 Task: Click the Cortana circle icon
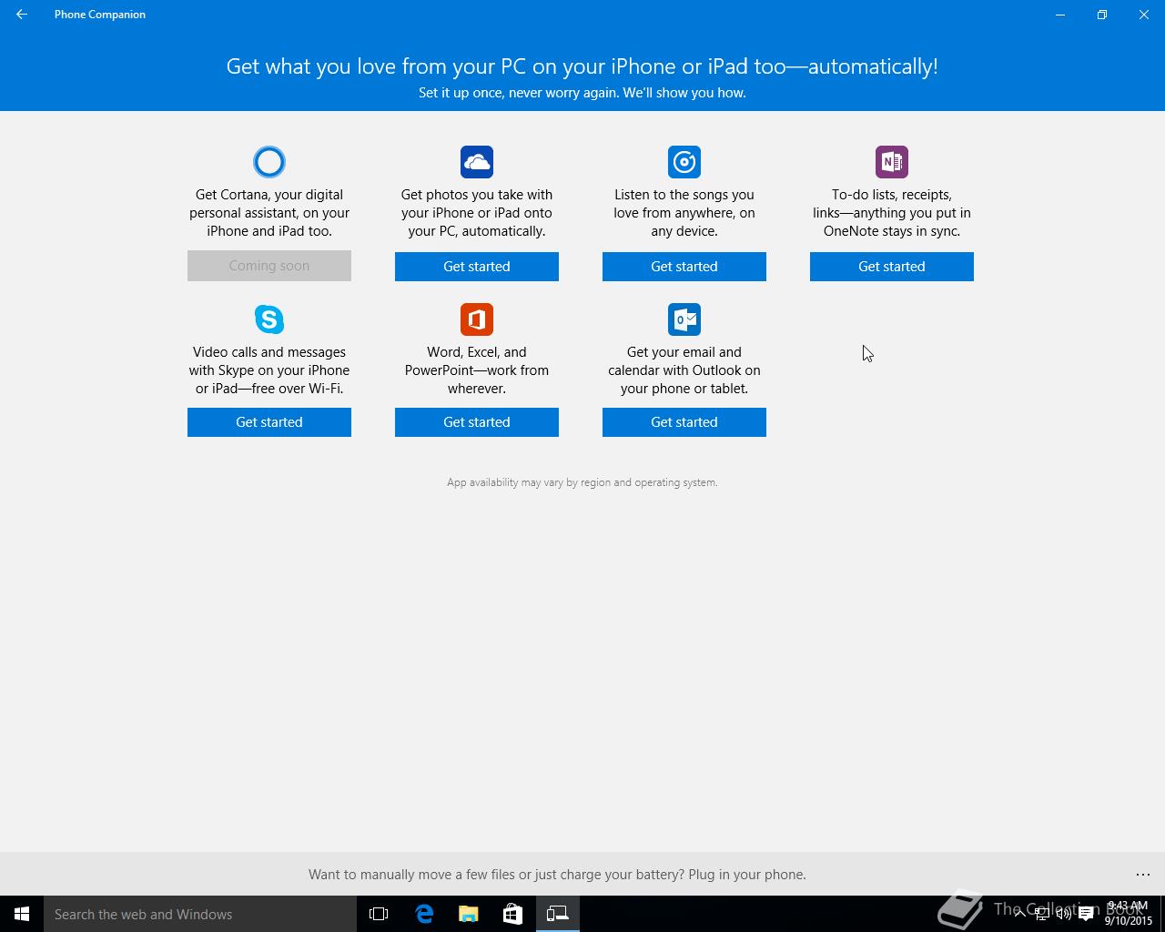click(x=269, y=162)
